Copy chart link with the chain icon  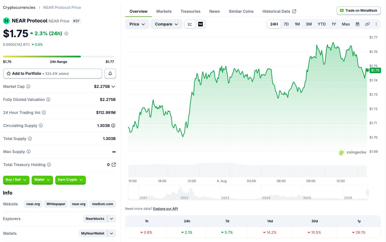[x=367, y=24]
